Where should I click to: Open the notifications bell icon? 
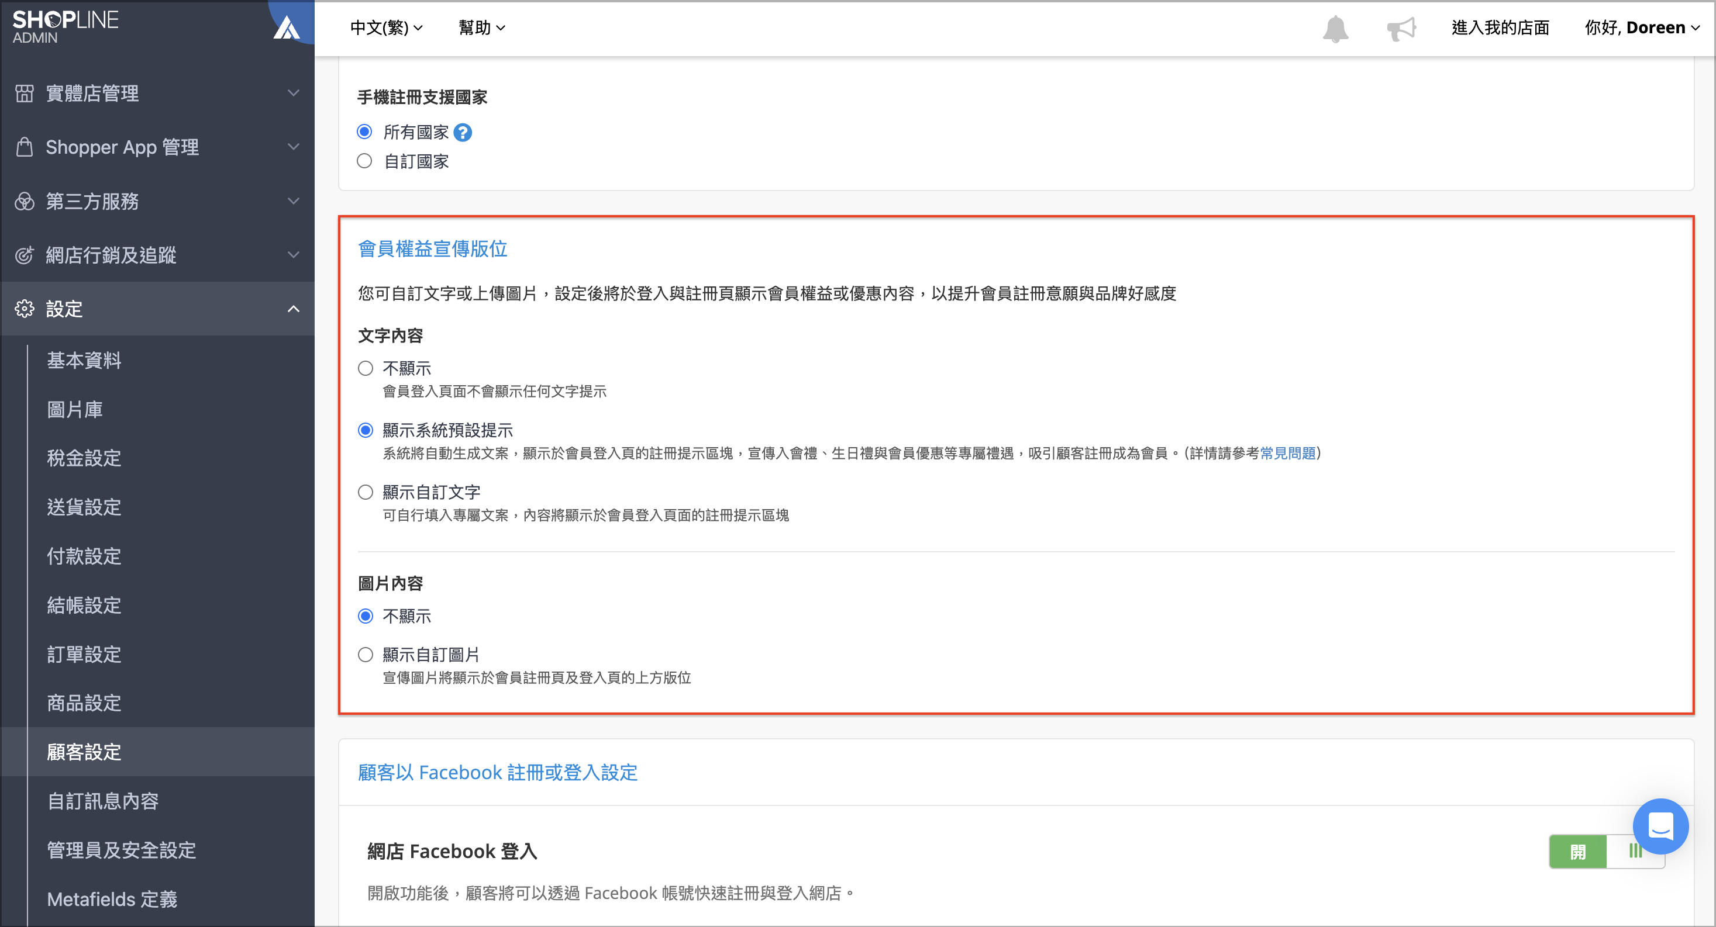point(1335,29)
